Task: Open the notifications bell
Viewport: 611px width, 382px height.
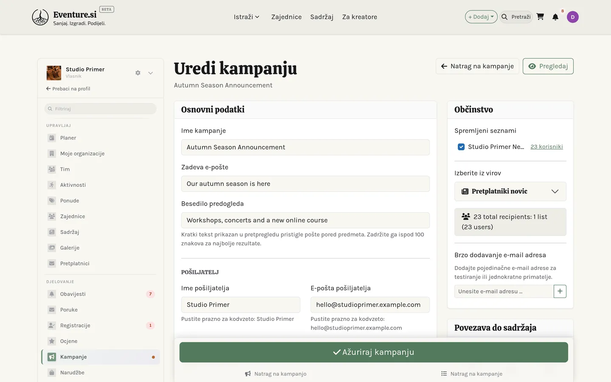Action: click(x=555, y=17)
